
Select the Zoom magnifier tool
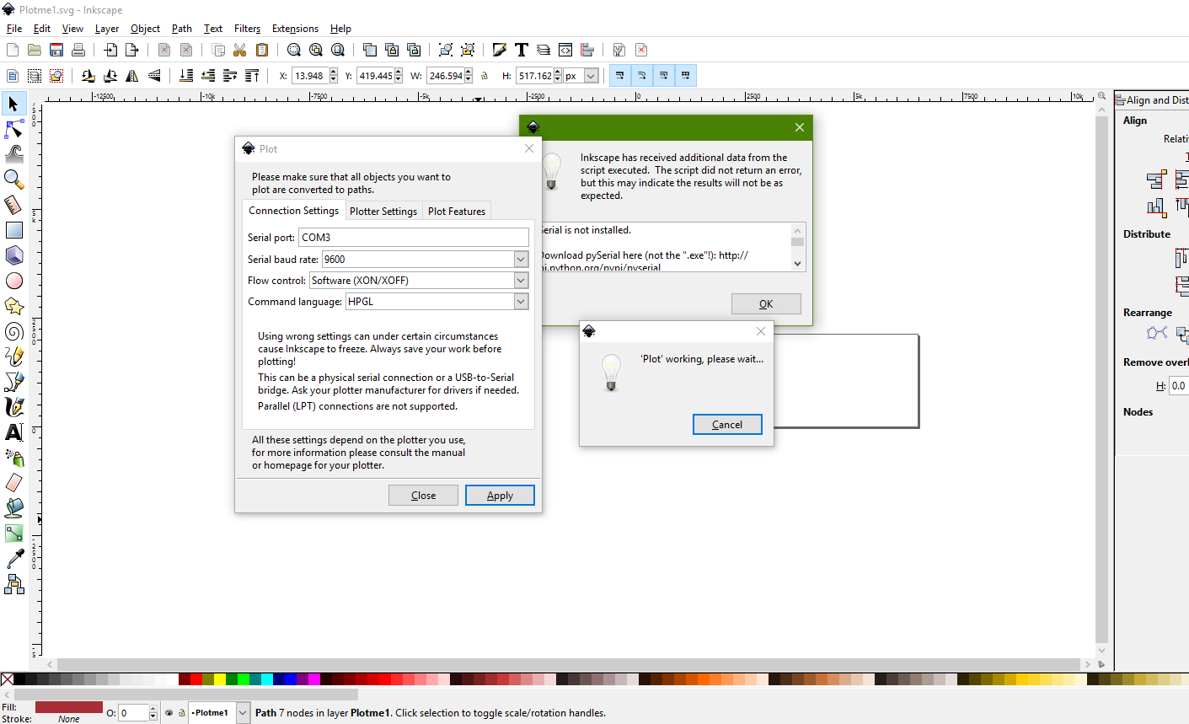click(13, 180)
